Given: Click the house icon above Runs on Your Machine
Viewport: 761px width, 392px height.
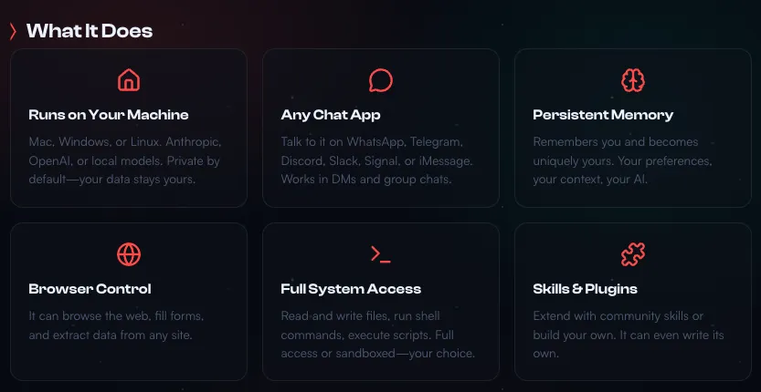Looking at the screenshot, I should pos(129,80).
